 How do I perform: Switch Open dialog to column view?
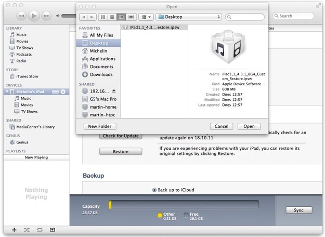click(x=121, y=17)
